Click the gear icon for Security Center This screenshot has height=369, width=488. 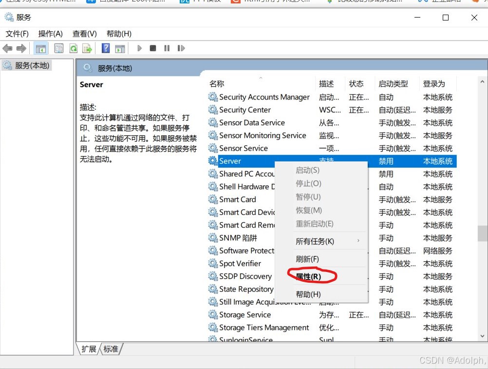213,110
